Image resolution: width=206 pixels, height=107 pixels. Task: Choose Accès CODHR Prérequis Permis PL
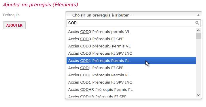(x=131, y=90)
